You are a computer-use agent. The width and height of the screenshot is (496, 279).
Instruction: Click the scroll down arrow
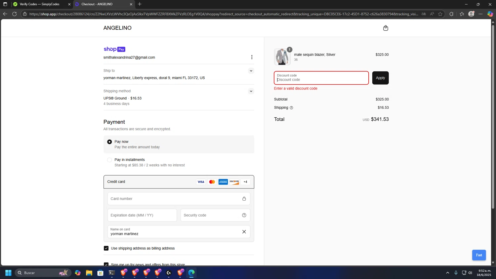tap(493, 263)
